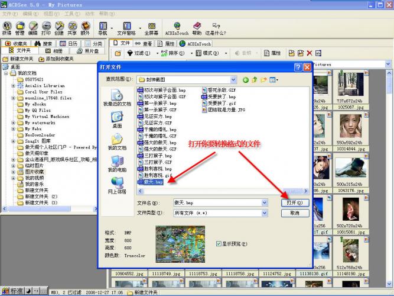Expand the 我的视频 tree folder
Image resolution: width=394 pixels, height=296 pixels.
[x=13, y=178]
